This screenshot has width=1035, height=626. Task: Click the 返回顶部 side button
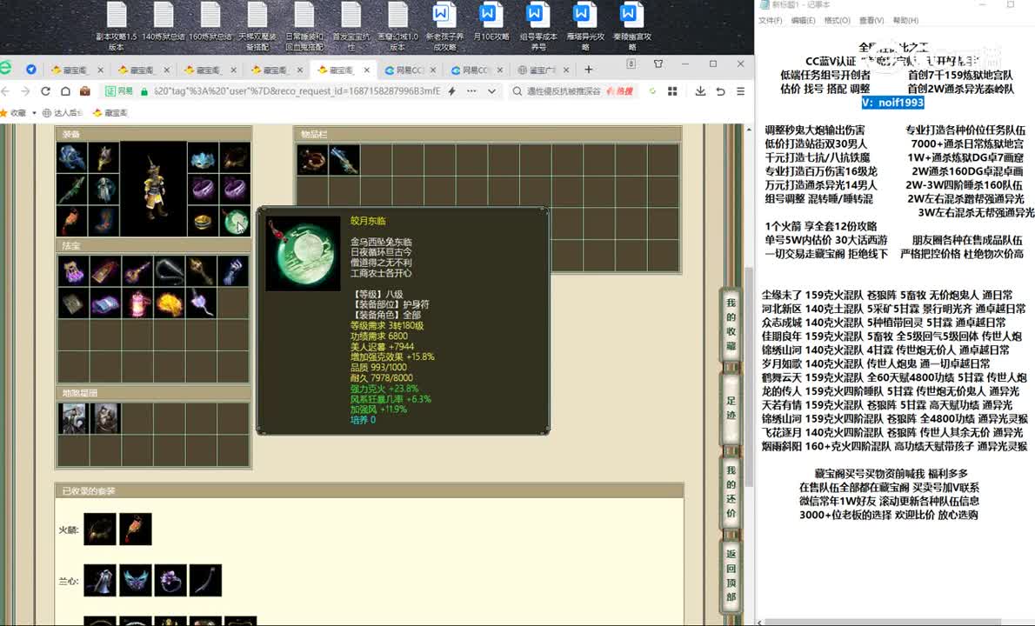pos(731,576)
